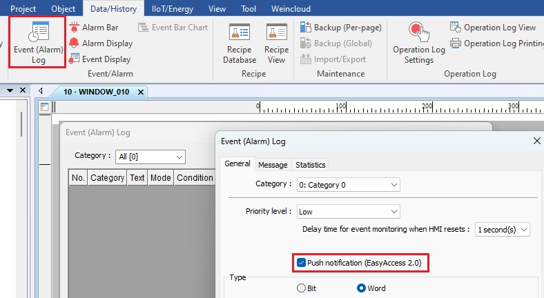This screenshot has height=298, width=544.
Task: Open the Priority level dropdown
Action: point(349,211)
